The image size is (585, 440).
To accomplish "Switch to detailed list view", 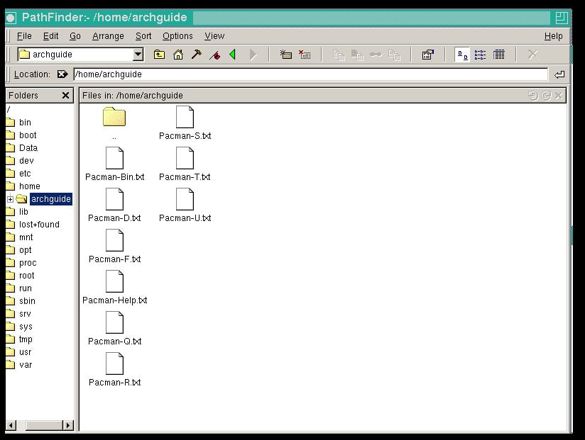I will click(x=499, y=55).
